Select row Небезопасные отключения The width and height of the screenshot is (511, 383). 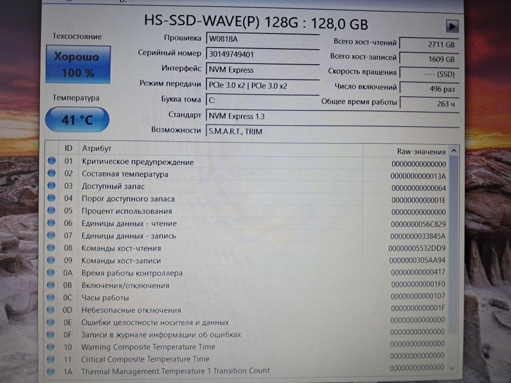pos(247,310)
